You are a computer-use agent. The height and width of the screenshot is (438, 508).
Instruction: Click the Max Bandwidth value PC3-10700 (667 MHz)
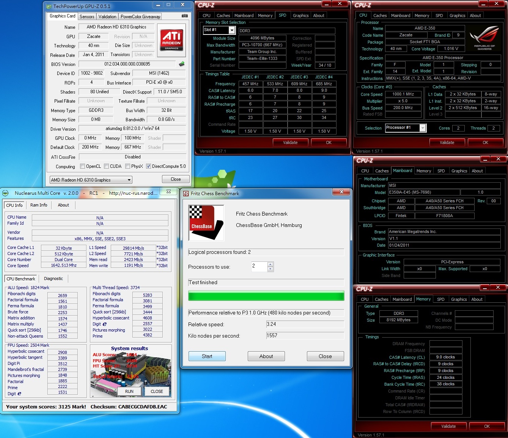(262, 45)
